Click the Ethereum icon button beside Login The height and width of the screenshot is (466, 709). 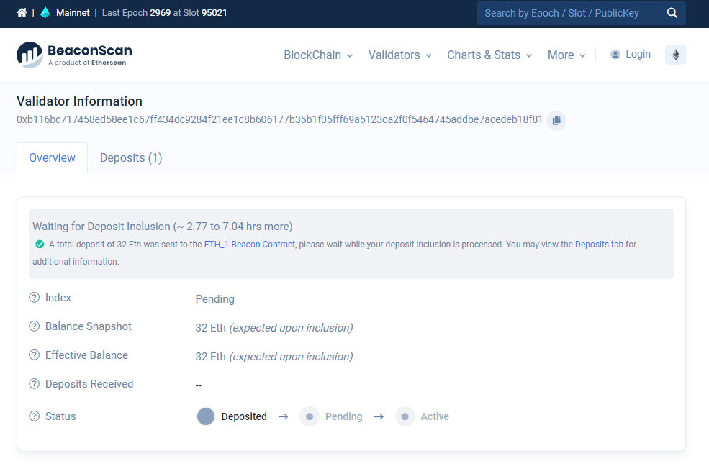(x=676, y=55)
